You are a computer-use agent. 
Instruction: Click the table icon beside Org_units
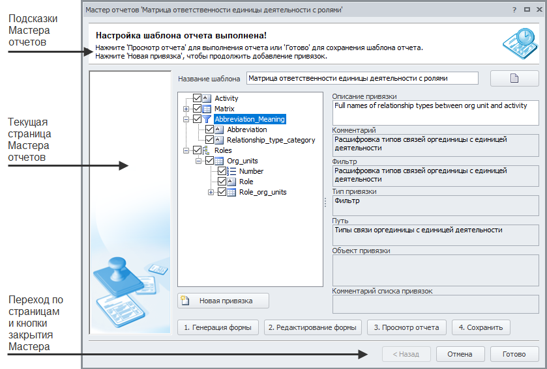[x=219, y=161]
